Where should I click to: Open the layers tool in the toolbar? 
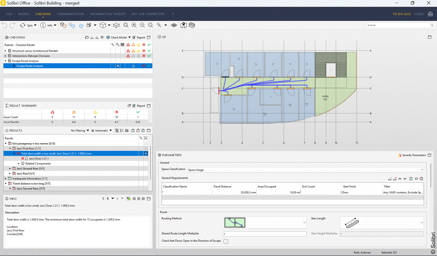coord(192,25)
